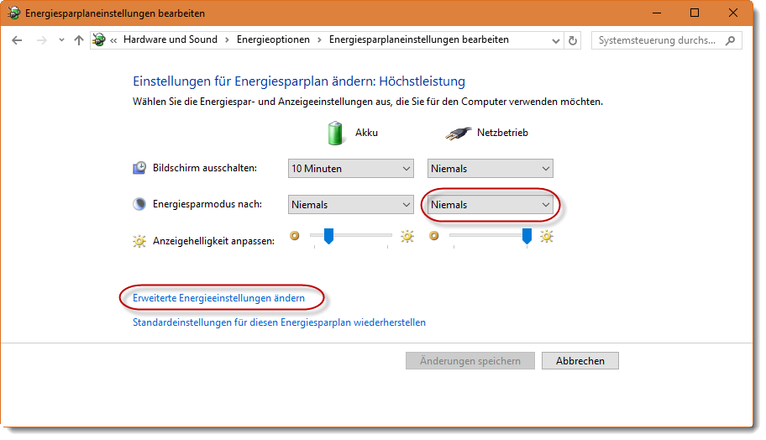
Task: Click the refresh button next to address bar
Action: tap(573, 40)
